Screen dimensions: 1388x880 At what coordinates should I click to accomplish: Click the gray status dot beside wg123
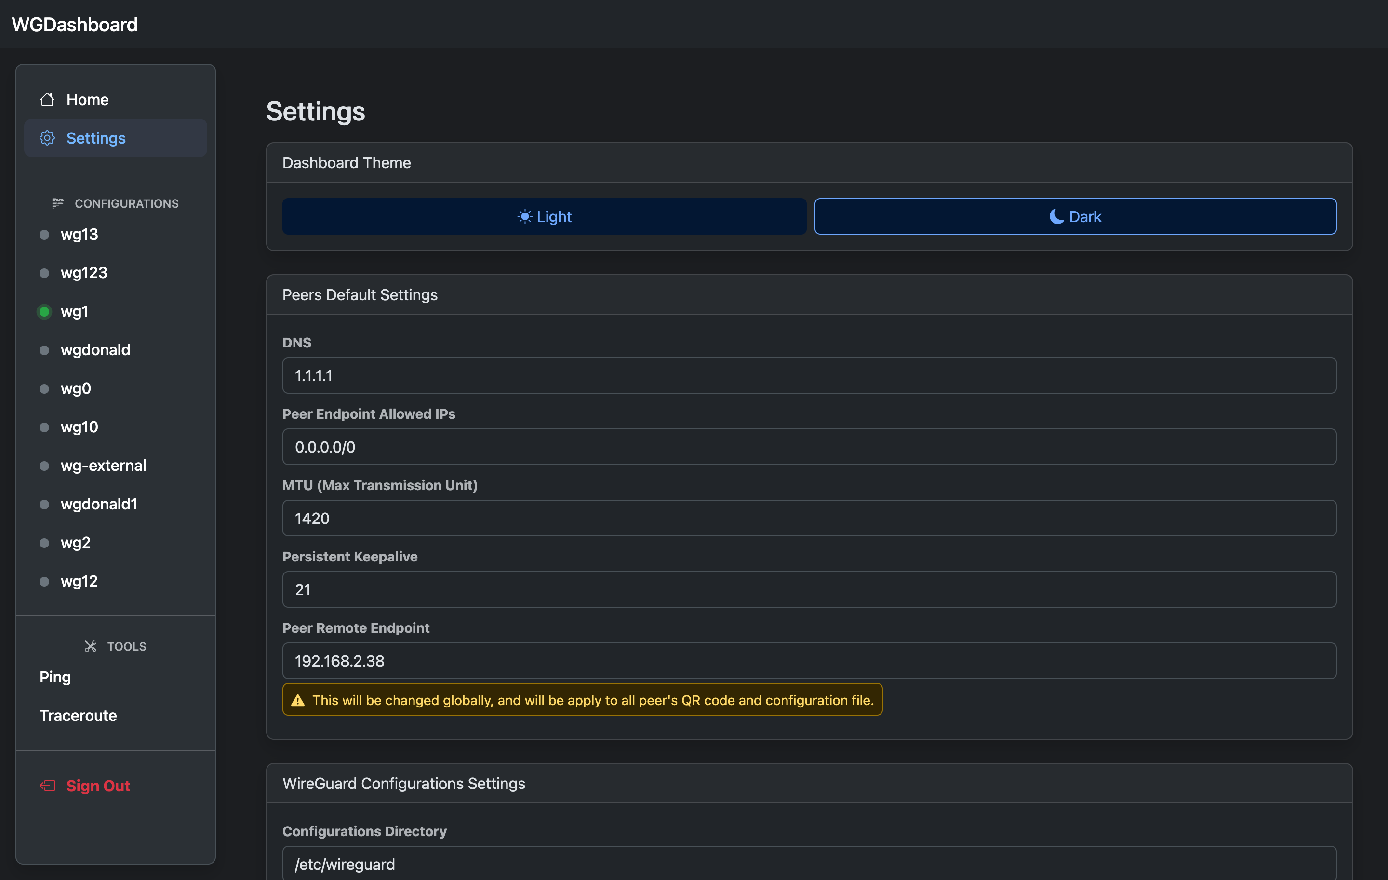[x=44, y=273]
